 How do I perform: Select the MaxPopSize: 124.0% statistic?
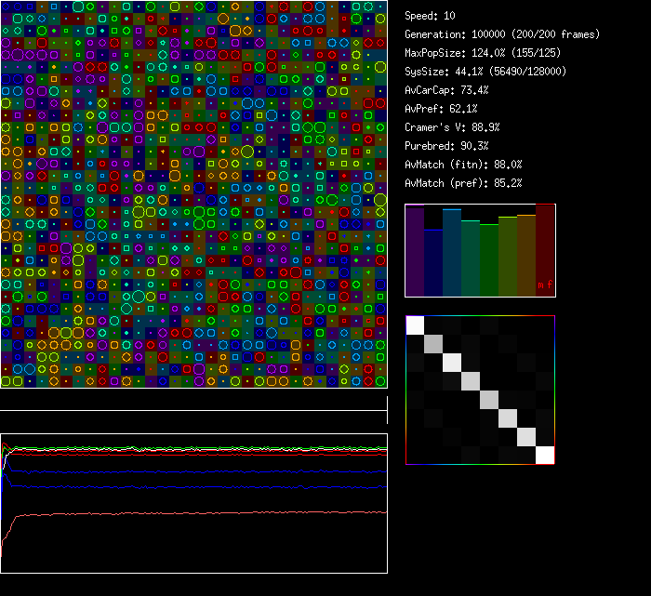(476, 53)
